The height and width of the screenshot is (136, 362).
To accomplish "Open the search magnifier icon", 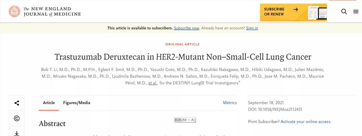I will pos(344,12).
